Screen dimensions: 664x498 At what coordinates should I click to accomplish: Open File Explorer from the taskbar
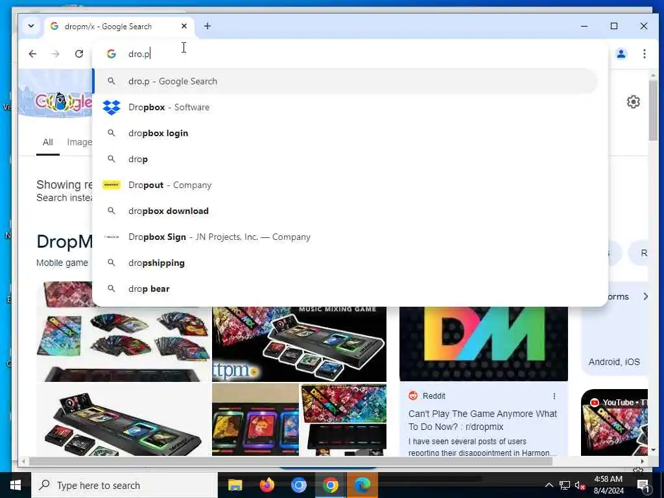pyautogui.click(x=235, y=485)
